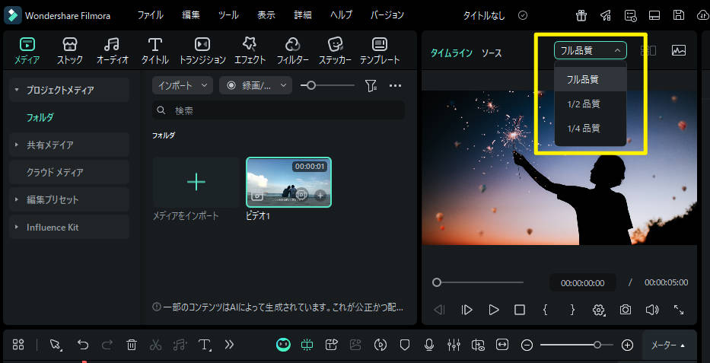Image resolution: width=710 pixels, height=363 pixels.
Task: Open the ツール menu
Action: (228, 15)
